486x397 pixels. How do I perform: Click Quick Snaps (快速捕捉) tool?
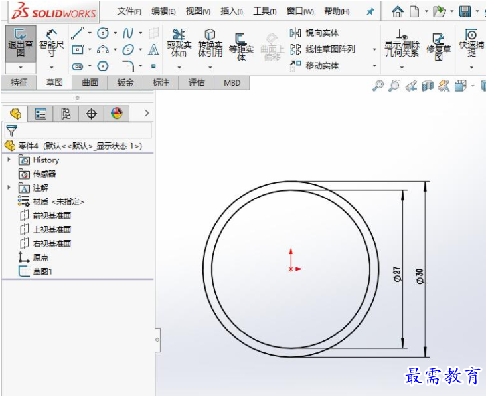tap(471, 43)
